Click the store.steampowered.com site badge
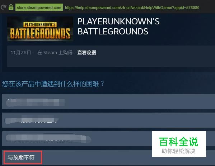Image resolution: width=215 pixels, height=166 pixels. coord(39,8)
